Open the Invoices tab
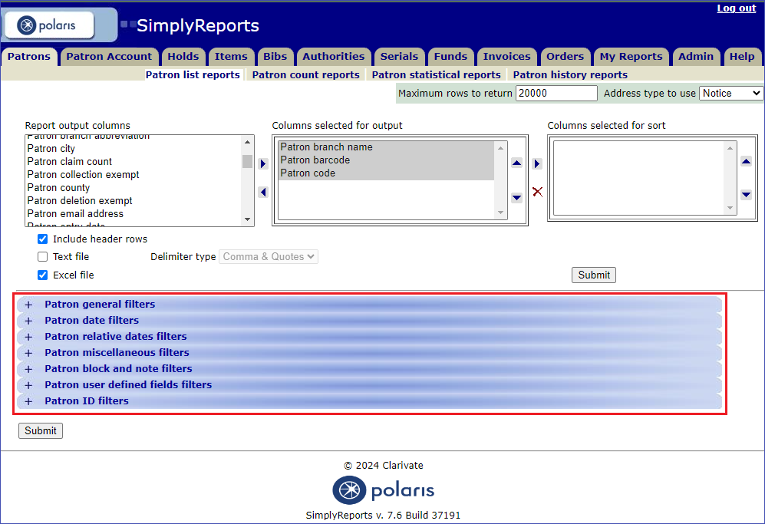This screenshot has width=765, height=524. pyautogui.click(x=506, y=57)
